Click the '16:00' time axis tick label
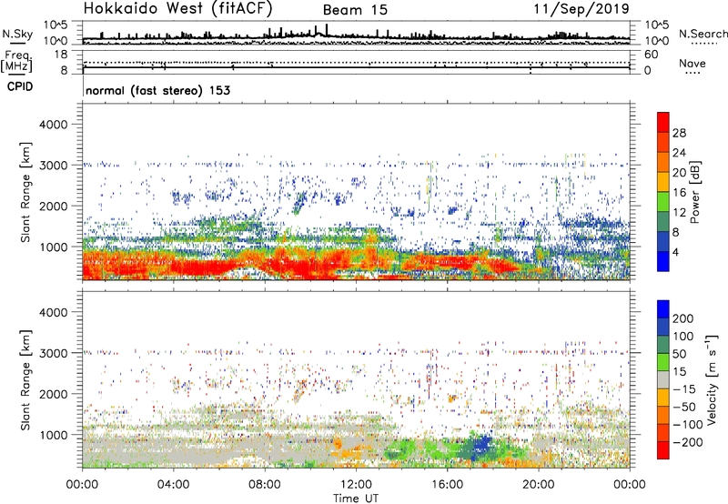The image size is (728, 504). point(447,485)
